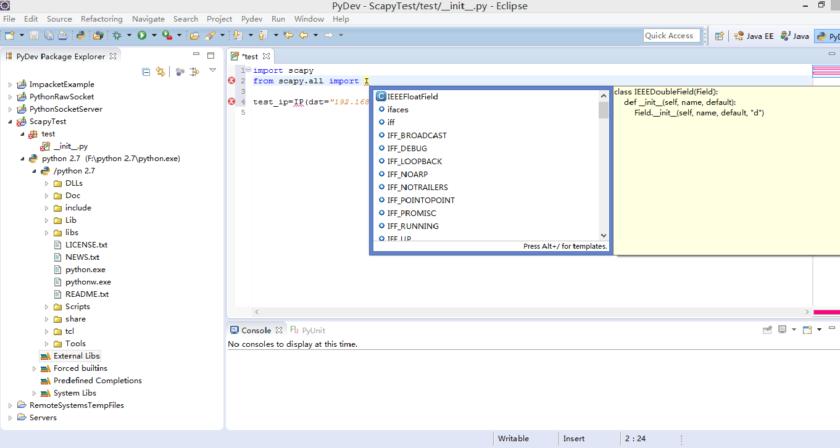Click the error marker on line 4
Viewport: 840px width, 448px height.
click(232, 102)
